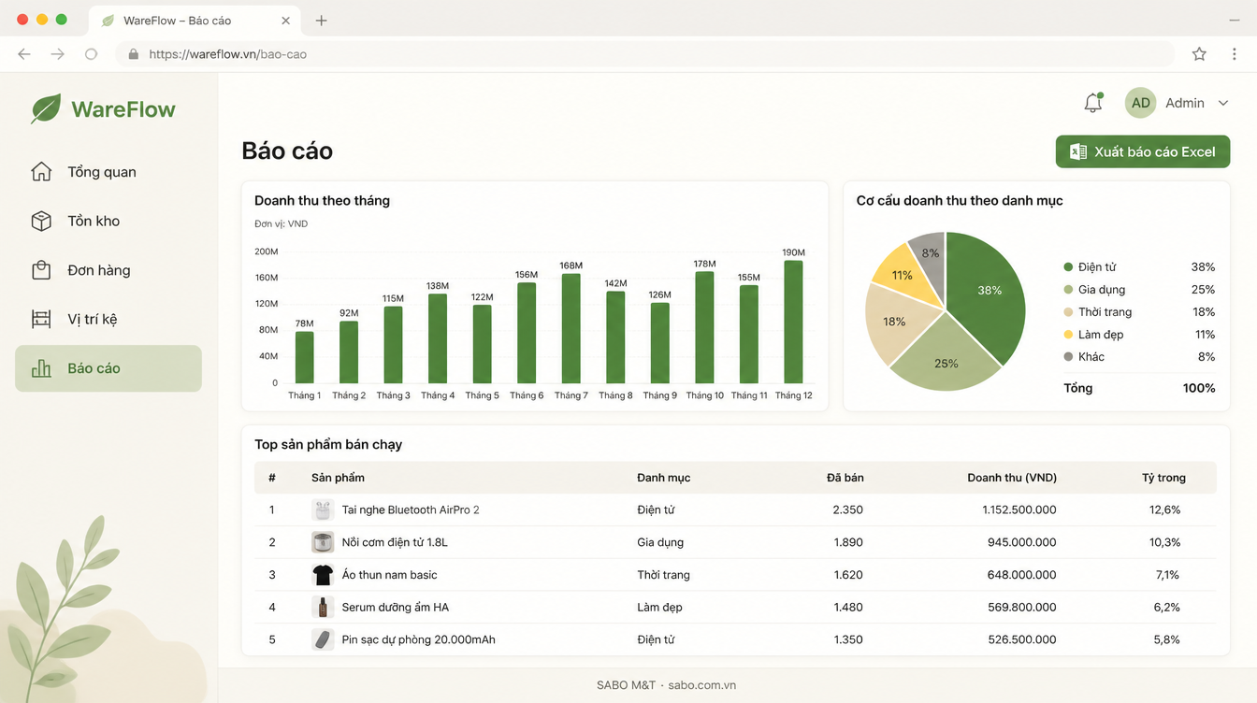Screen dimensions: 1257x703
Task: Expand the Admin account dropdown chevron
Action: coord(1222,104)
